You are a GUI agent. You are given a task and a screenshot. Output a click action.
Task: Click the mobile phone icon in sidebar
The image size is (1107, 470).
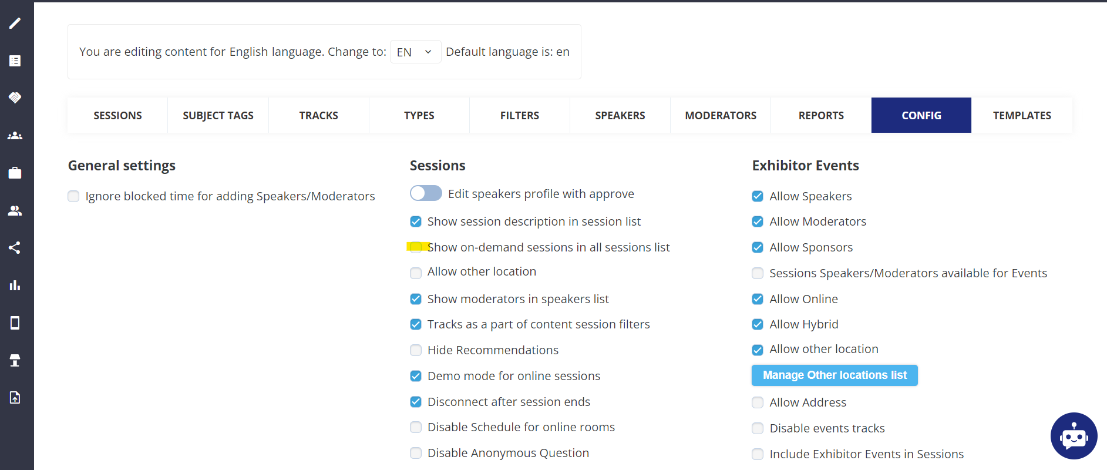pos(15,323)
